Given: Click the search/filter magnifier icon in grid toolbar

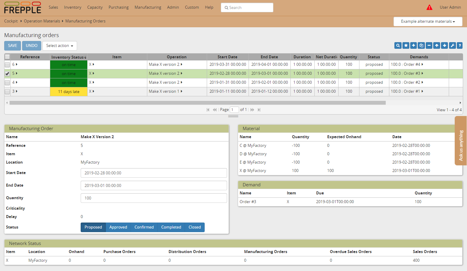Looking at the screenshot, I should [398, 45].
